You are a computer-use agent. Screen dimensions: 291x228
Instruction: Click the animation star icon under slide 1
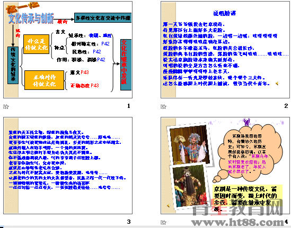point(6,107)
